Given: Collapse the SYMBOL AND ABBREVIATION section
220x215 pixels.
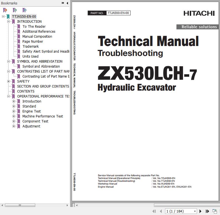Looking at the screenshot, I should pyautogui.click(x=8, y=61).
